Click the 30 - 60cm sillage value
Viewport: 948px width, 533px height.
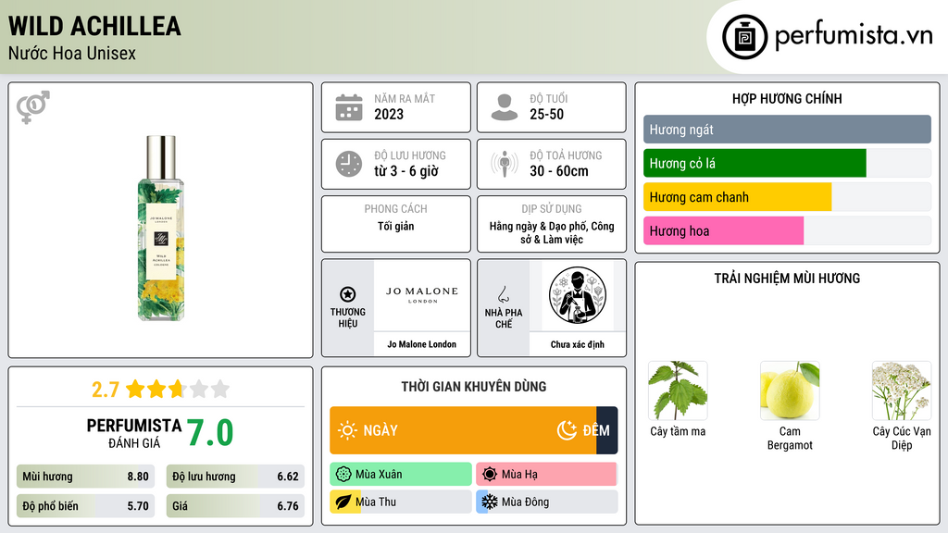click(559, 171)
